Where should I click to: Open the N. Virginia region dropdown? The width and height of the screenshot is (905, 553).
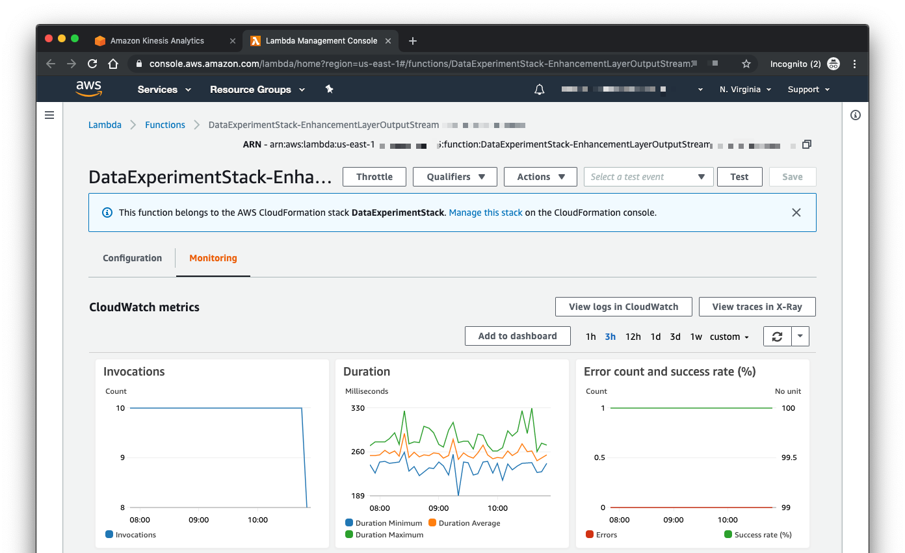tap(745, 90)
